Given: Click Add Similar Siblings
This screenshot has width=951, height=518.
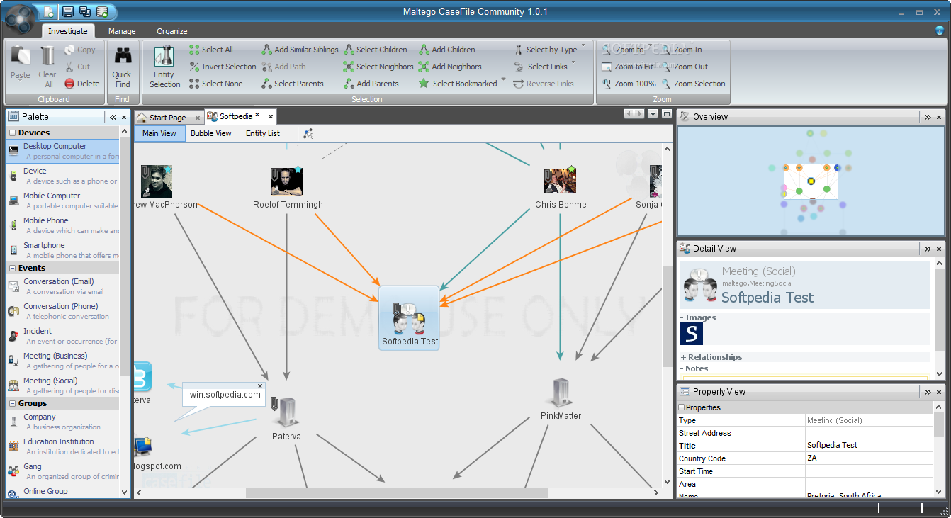Looking at the screenshot, I should 300,50.
